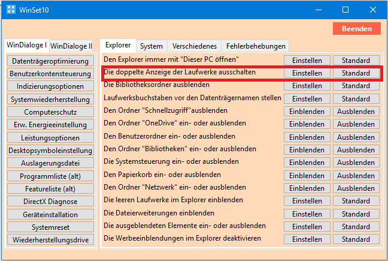
Task: Click Ausblenden for Bibliotheken folder
Action: (356, 150)
